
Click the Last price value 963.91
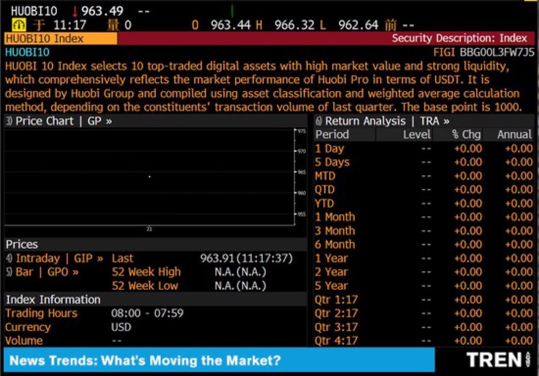click(x=218, y=258)
